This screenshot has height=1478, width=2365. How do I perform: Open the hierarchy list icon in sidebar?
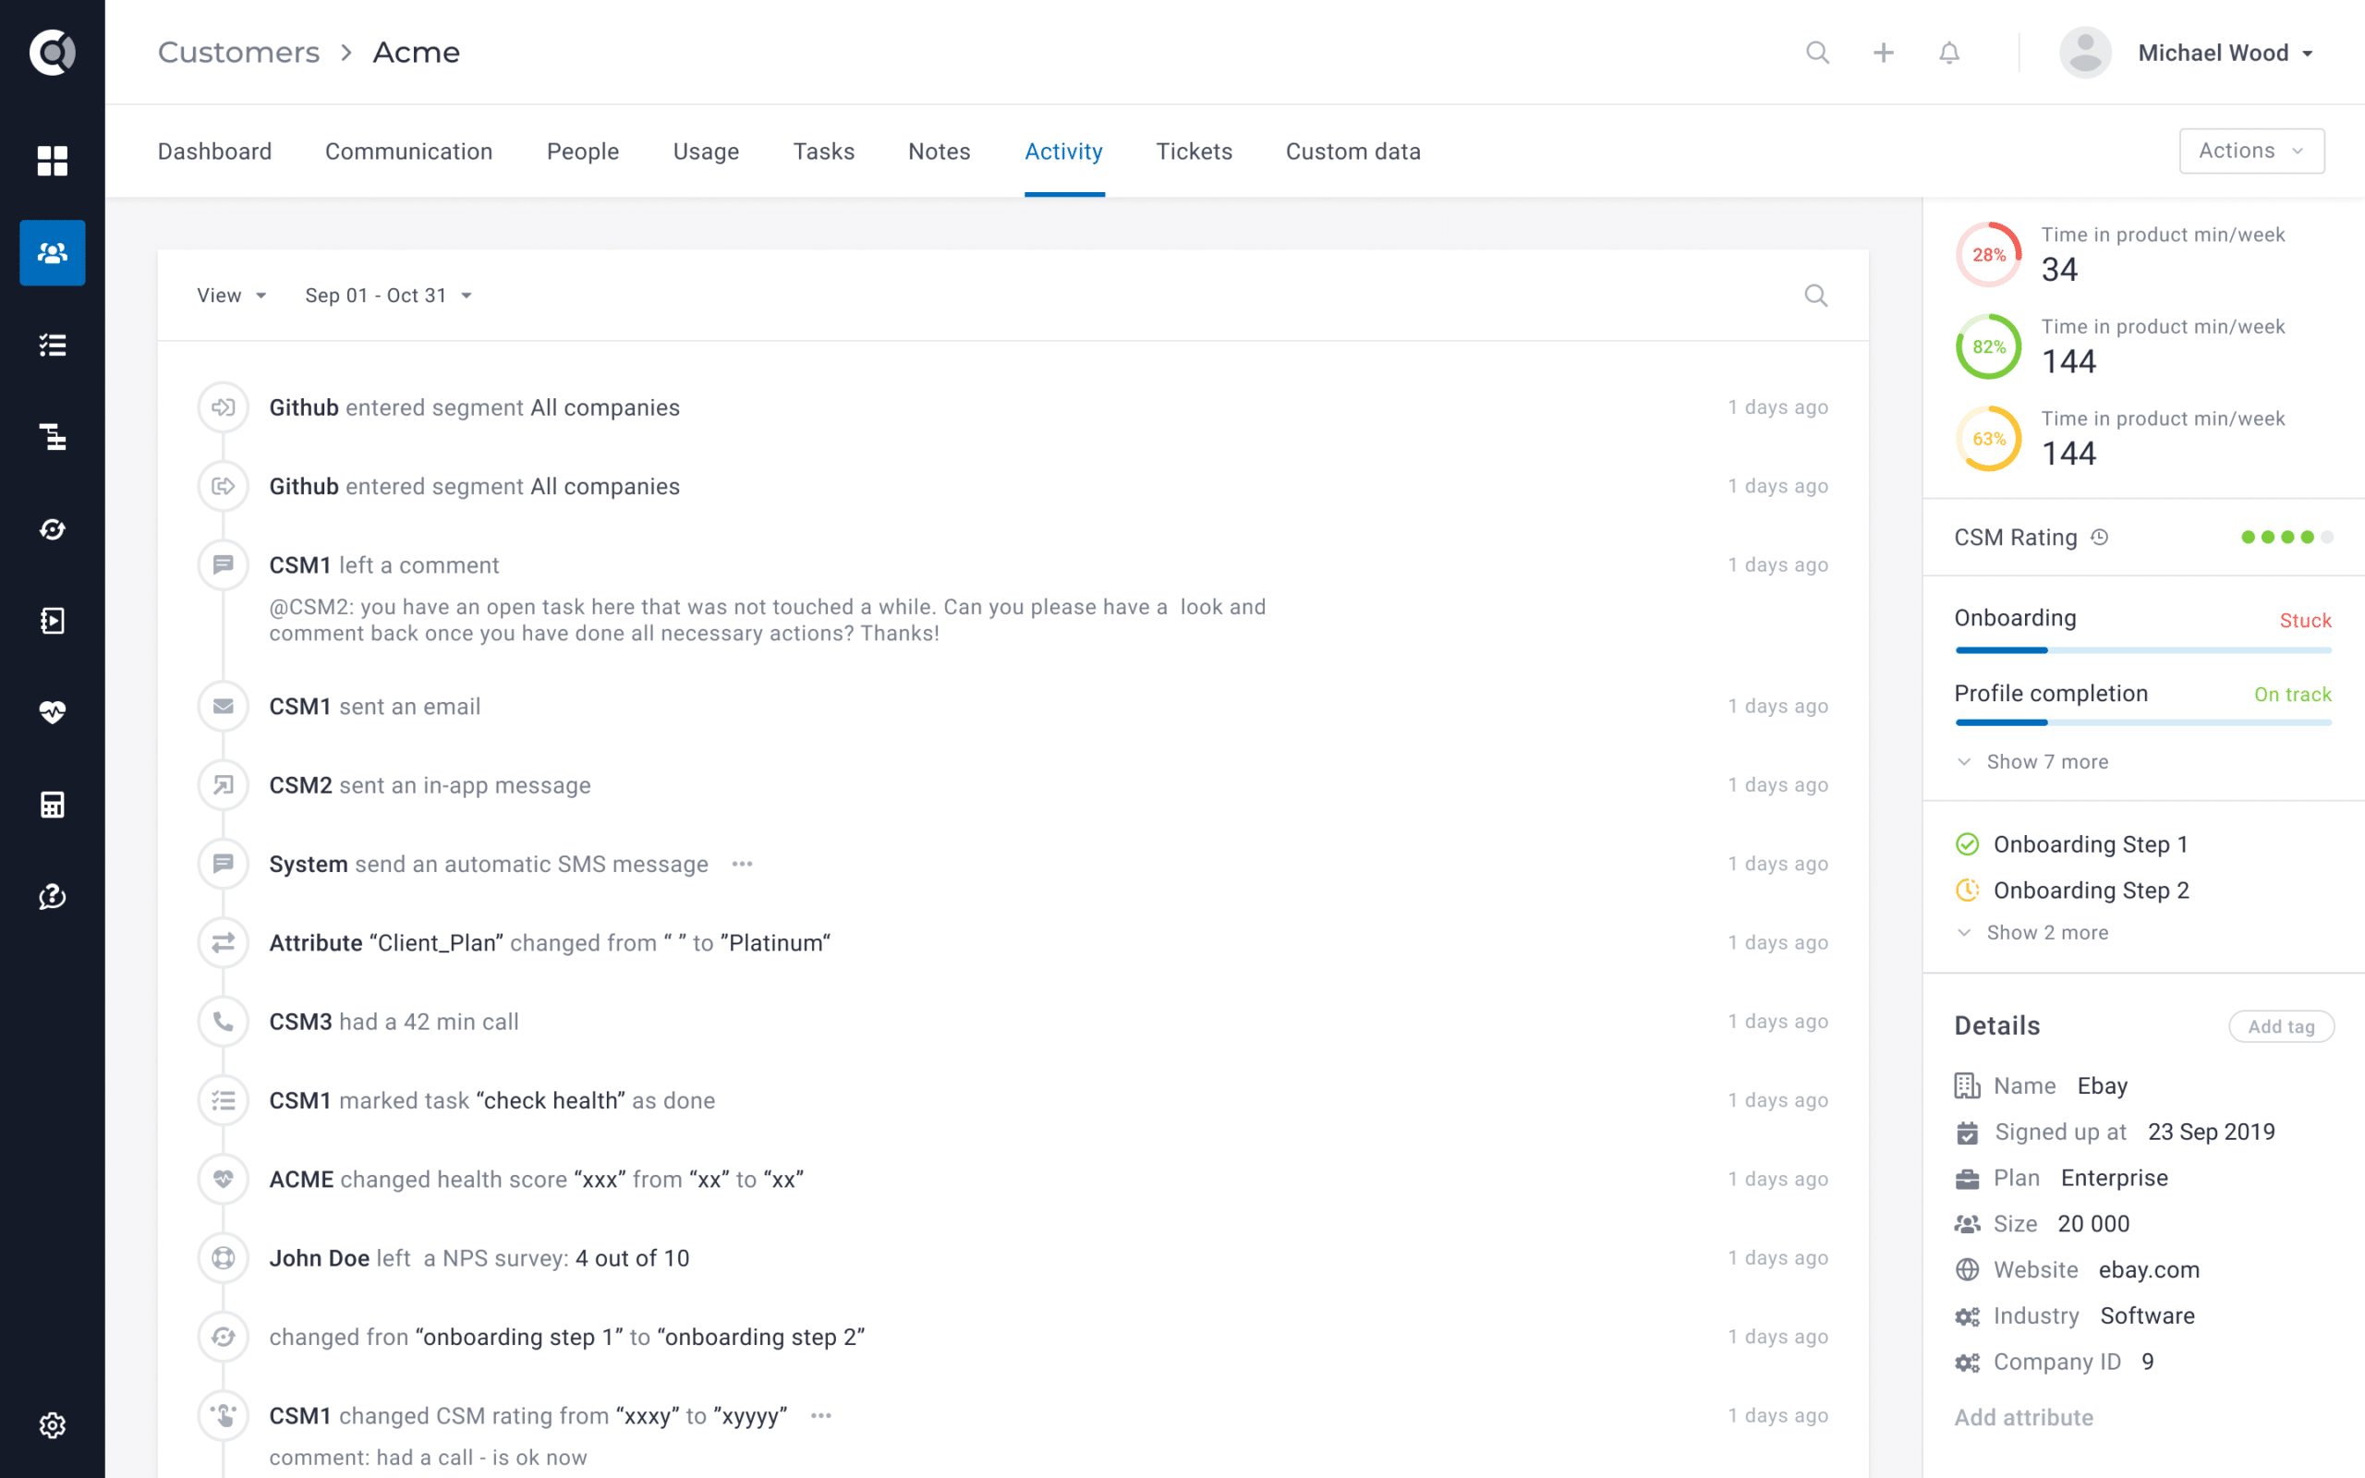coord(52,437)
